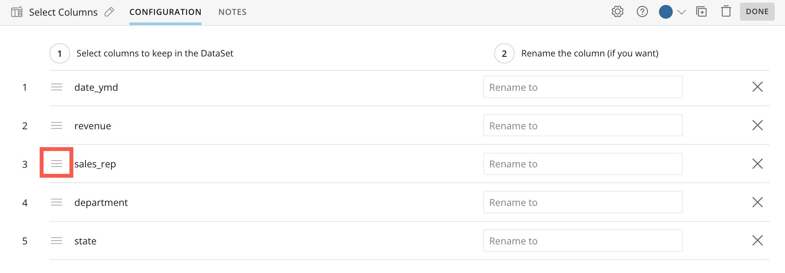The height and width of the screenshot is (273, 785).
Task: Select the CONFIGURATION tab
Action: click(165, 12)
